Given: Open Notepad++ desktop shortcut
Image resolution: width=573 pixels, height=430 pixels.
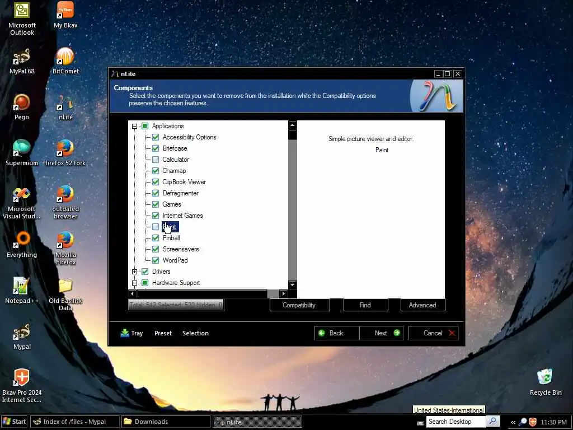Looking at the screenshot, I should [22, 291].
